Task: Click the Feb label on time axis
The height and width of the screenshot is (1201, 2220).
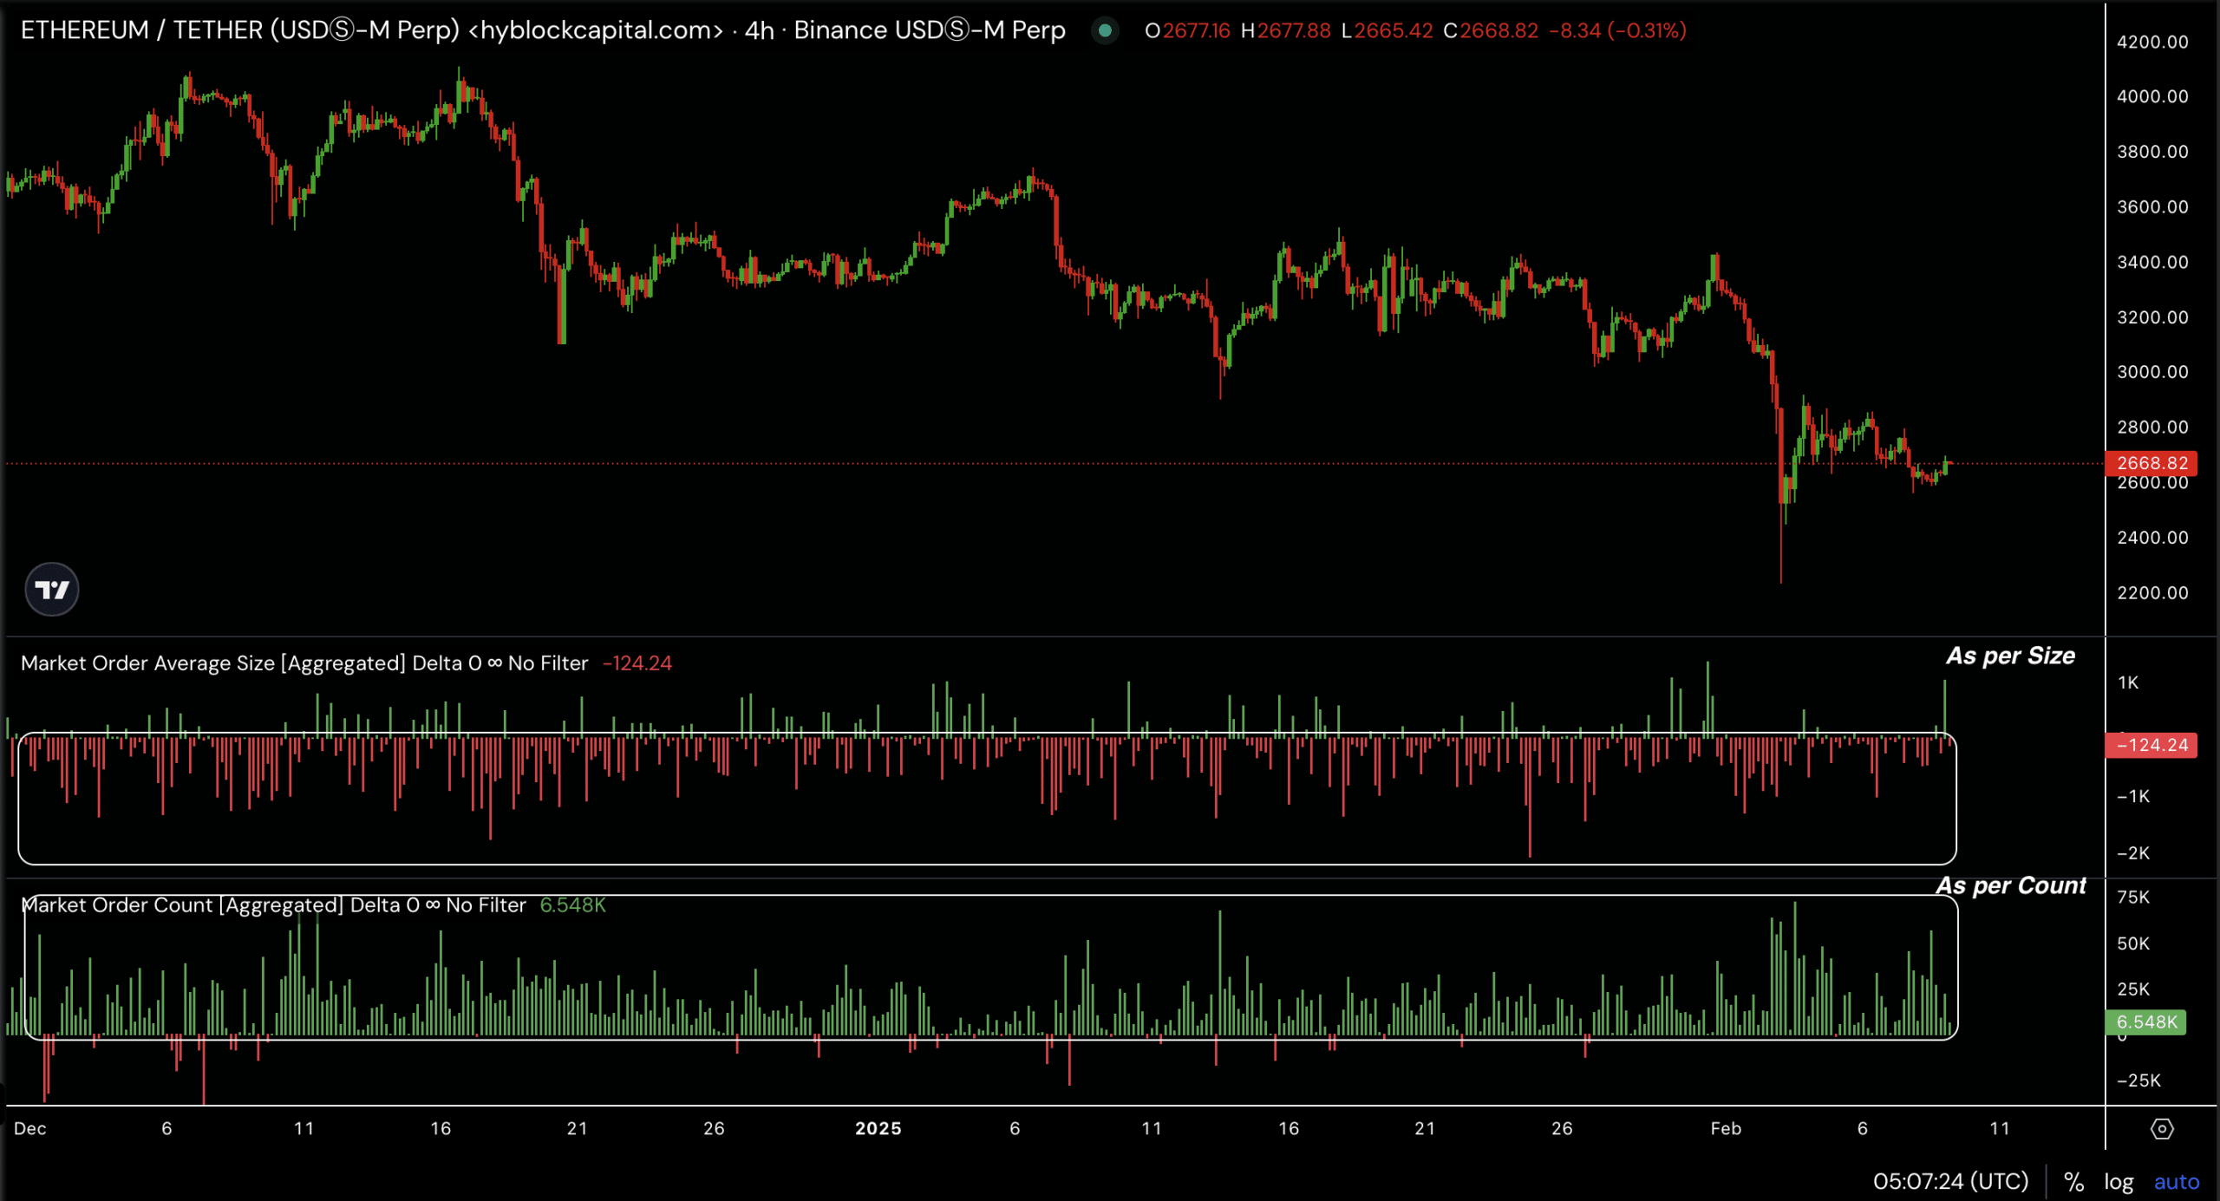Action: [1725, 1128]
